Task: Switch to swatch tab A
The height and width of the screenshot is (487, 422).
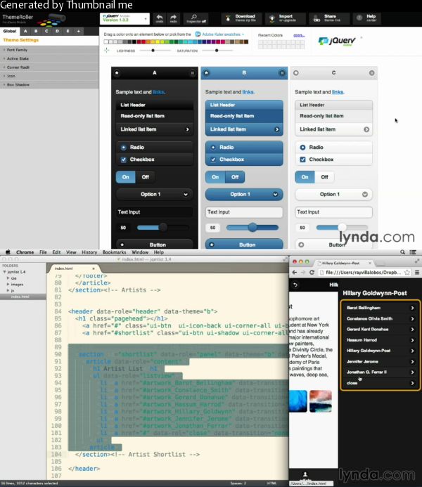Action: tap(25, 31)
